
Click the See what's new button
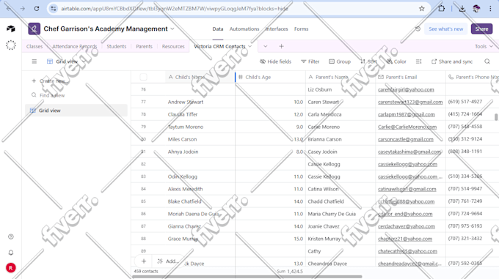click(x=446, y=29)
